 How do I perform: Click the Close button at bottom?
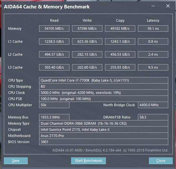161,161
